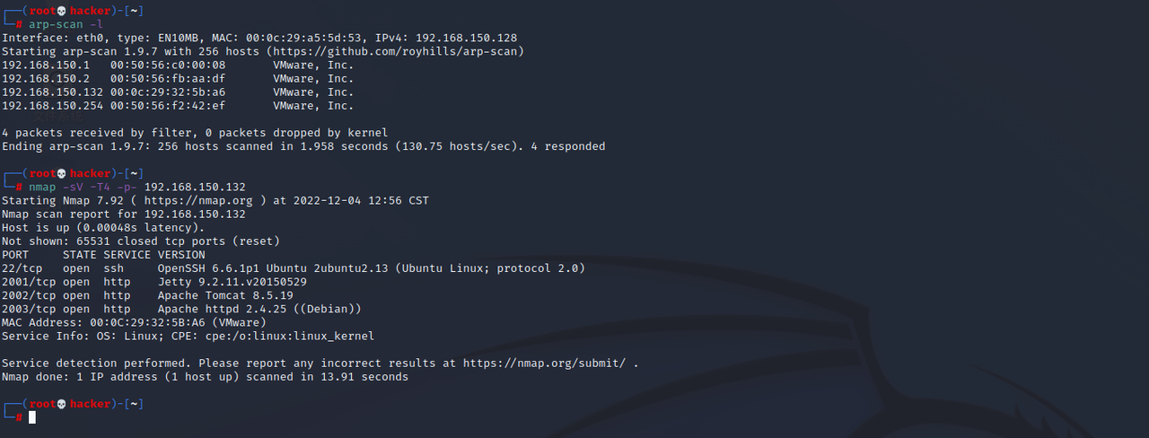Image resolution: width=1149 pixels, height=438 pixels.
Task: Click IP 192.168.150.2 in scan results
Action: (46, 78)
